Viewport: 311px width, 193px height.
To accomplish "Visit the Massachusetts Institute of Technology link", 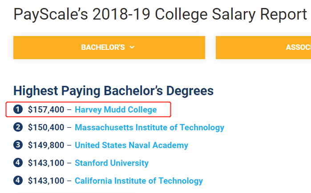I will click(149, 128).
